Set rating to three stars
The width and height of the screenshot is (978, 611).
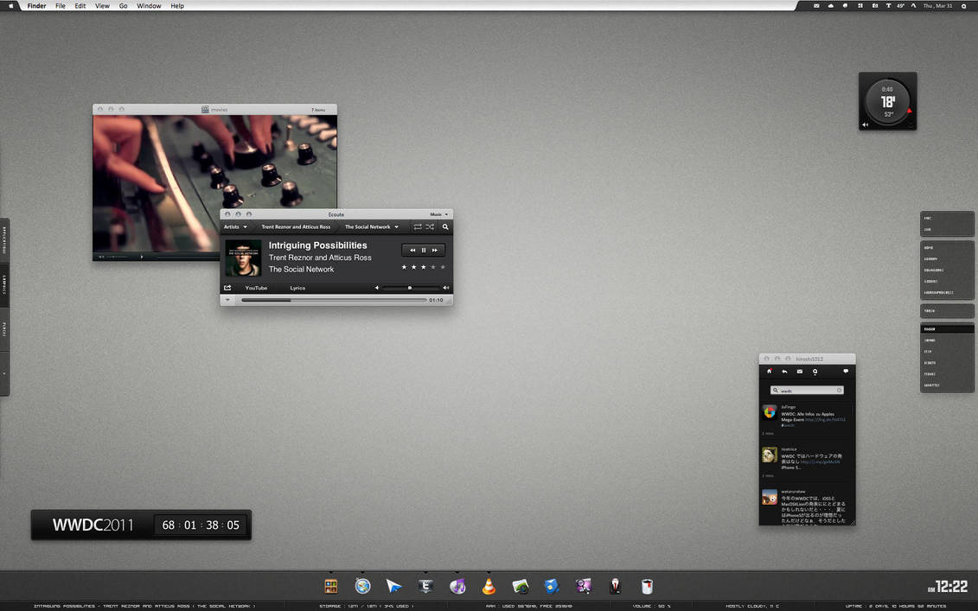tap(424, 267)
